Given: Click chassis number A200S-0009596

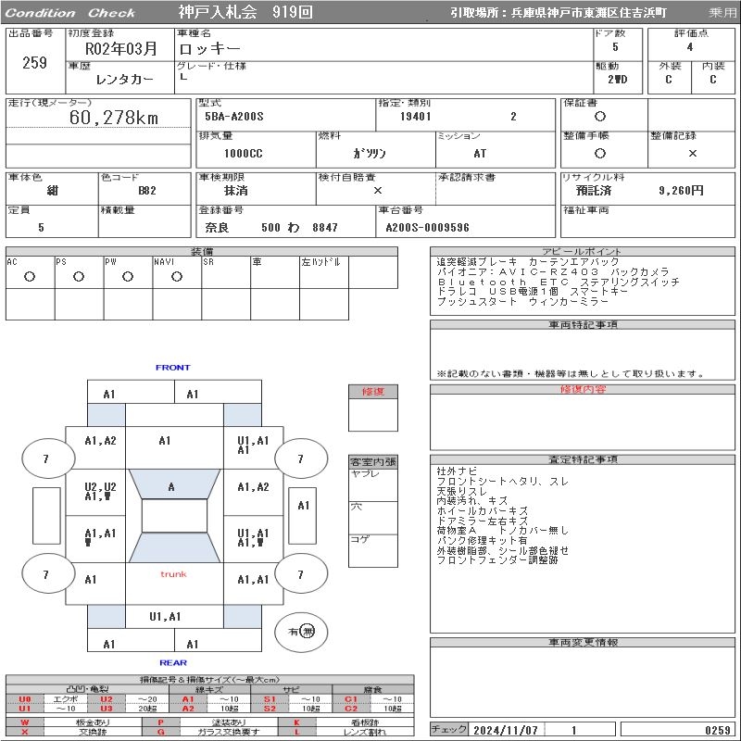Looking at the screenshot, I should click(x=427, y=228).
